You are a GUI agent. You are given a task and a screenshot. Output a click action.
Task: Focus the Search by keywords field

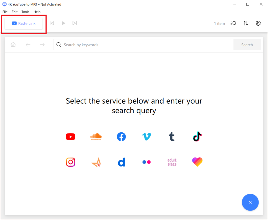(142, 45)
